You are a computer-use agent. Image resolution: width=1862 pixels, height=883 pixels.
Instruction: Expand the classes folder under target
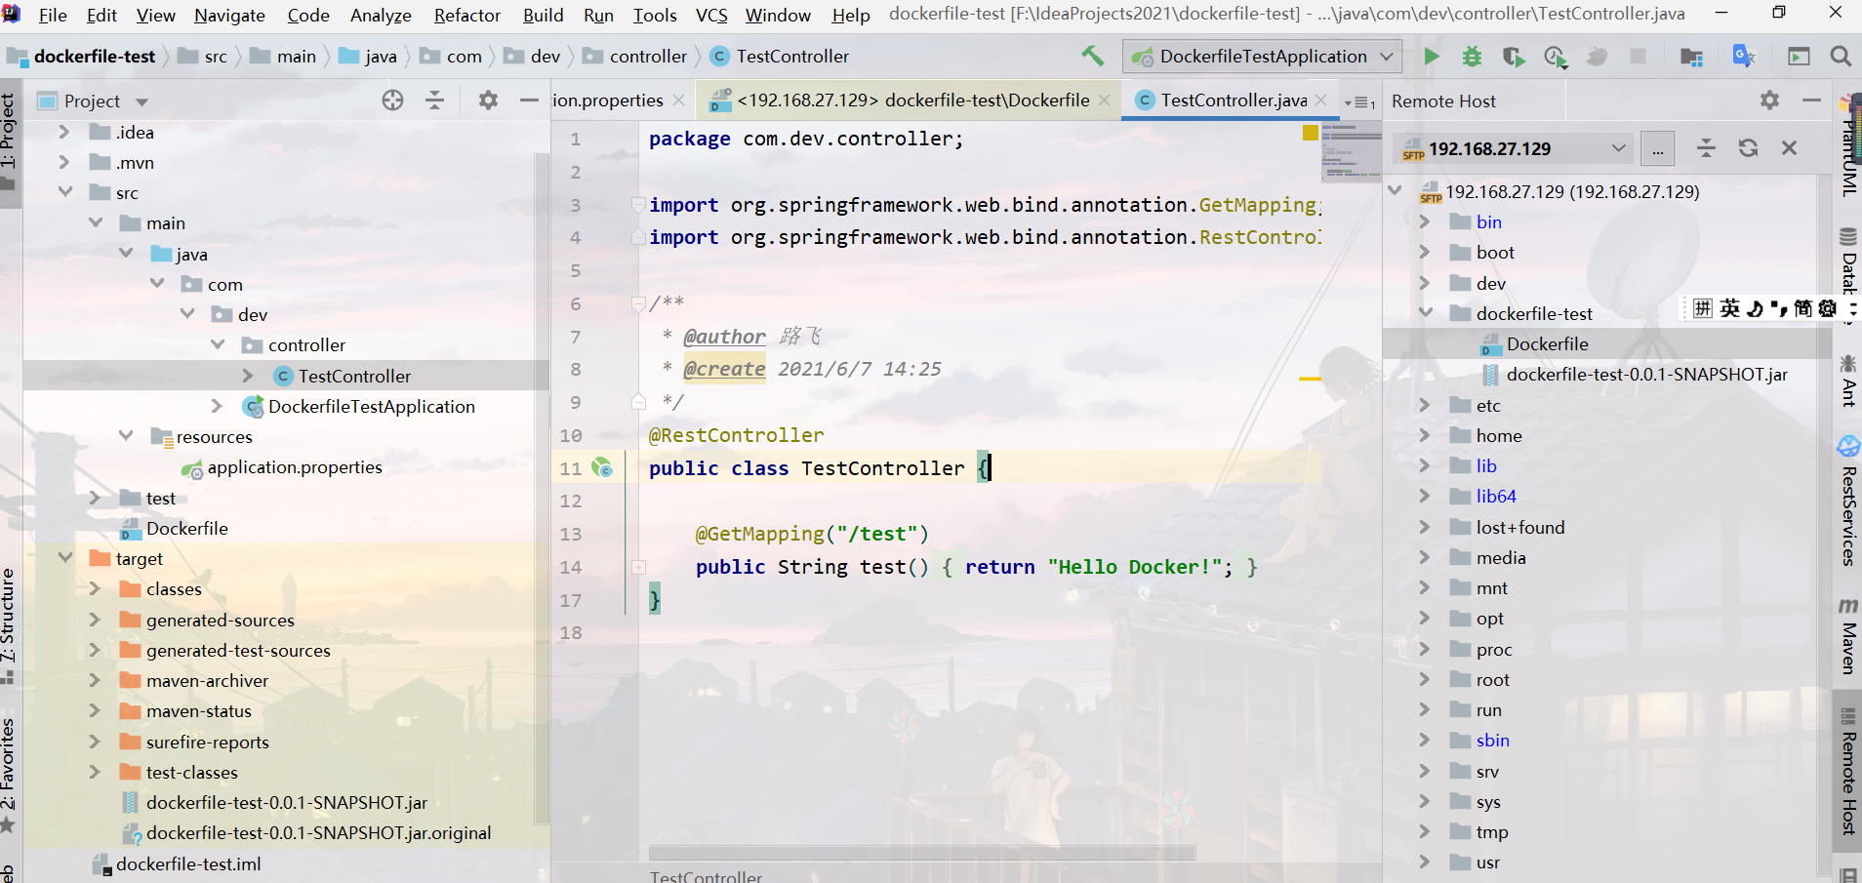95,588
